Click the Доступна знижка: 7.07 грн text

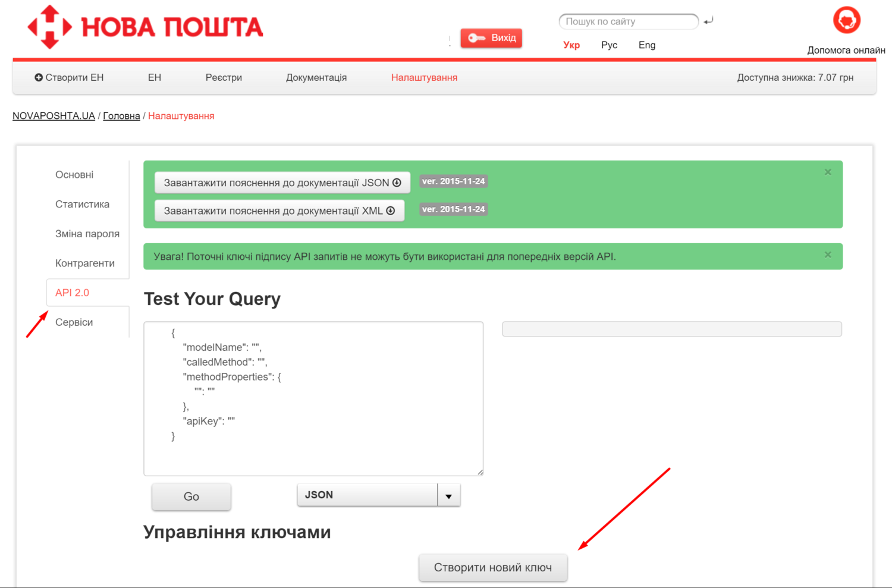click(x=795, y=77)
